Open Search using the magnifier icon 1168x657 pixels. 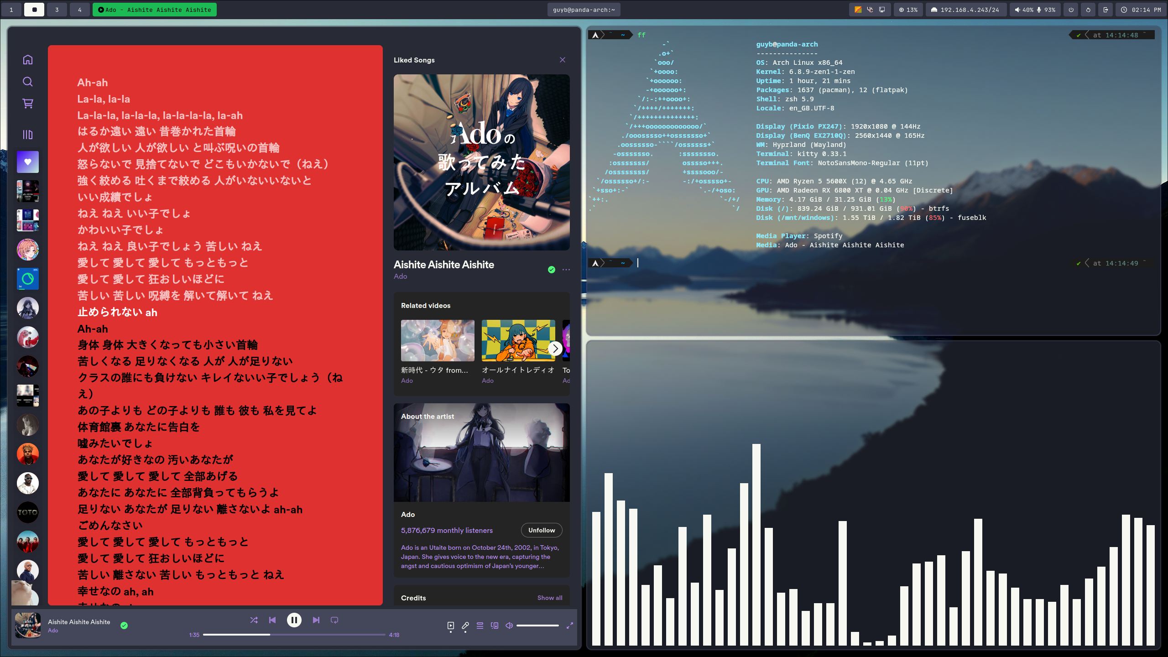(x=28, y=82)
